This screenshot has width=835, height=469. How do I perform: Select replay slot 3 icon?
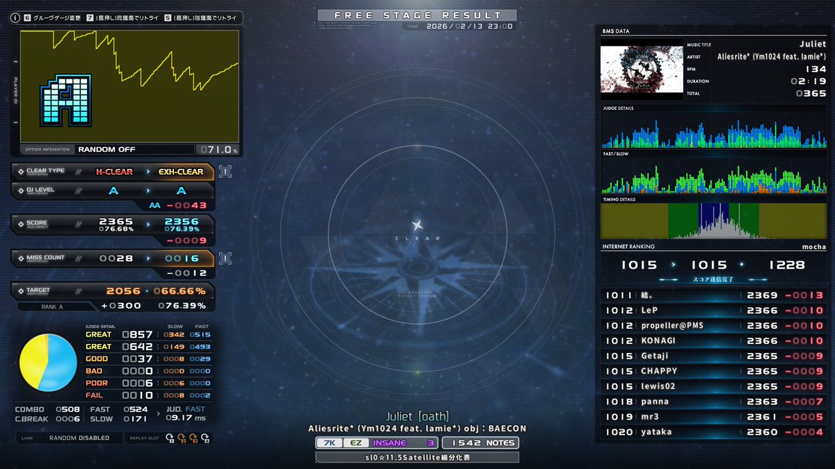point(193,438)
